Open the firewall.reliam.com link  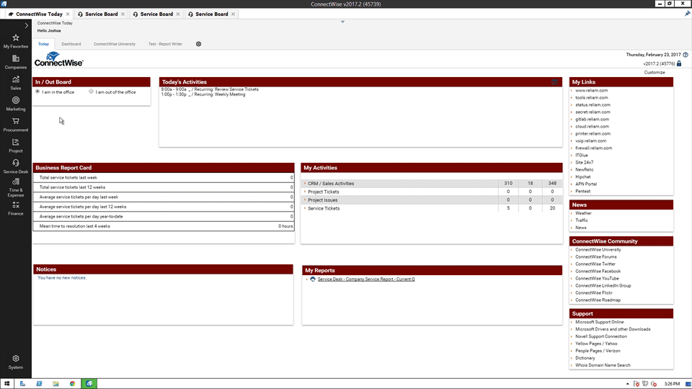[593, 148]
